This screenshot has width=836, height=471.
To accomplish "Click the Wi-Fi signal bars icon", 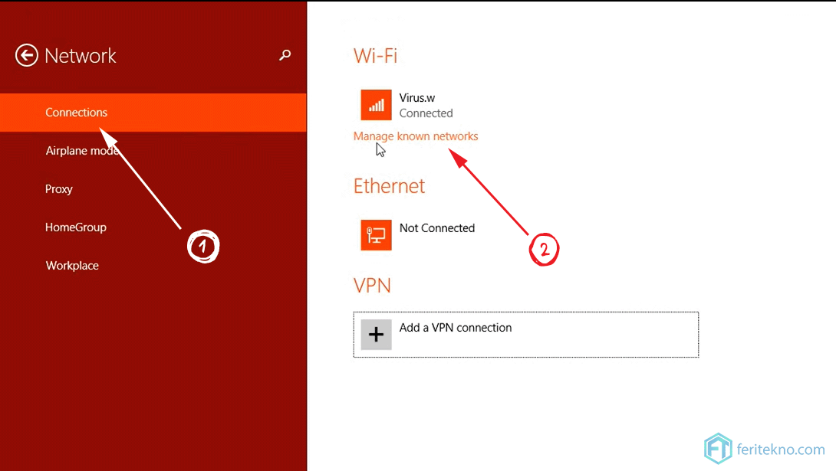I will [x=376, y=105].
